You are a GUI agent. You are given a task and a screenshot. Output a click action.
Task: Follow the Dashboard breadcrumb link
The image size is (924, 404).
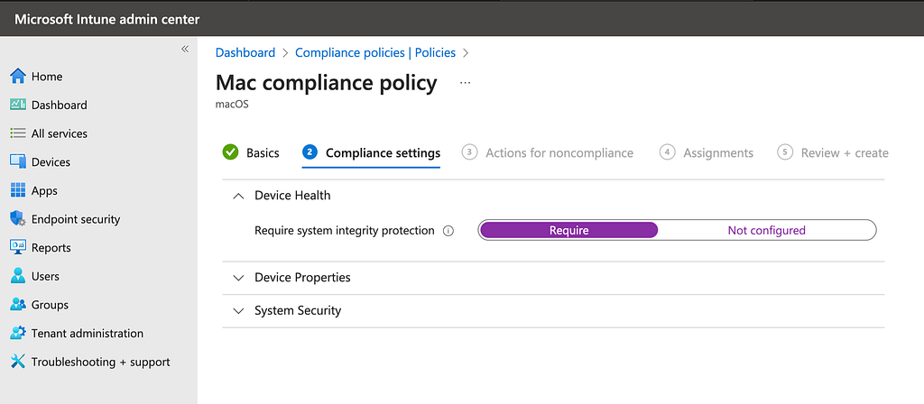pos(245,52)
